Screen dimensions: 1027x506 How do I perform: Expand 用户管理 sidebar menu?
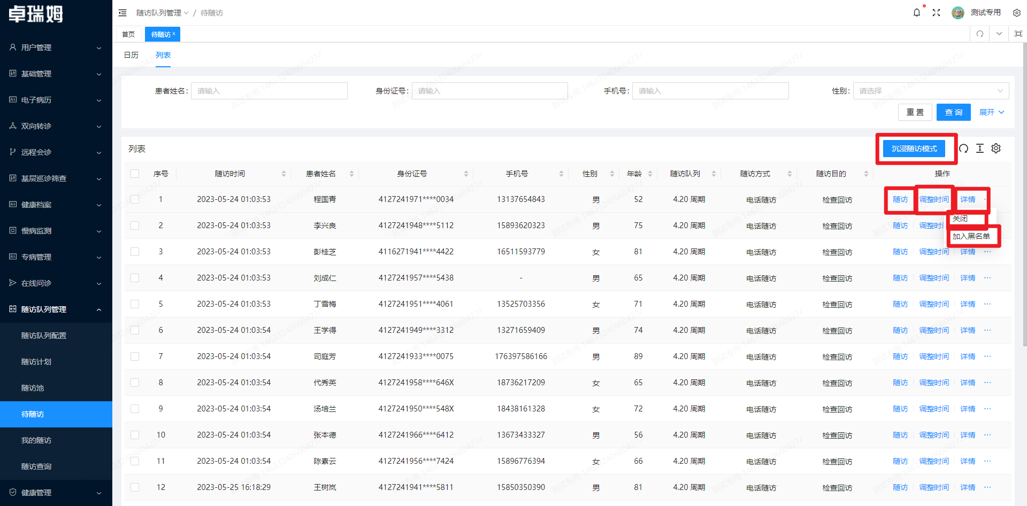(56, 48)
